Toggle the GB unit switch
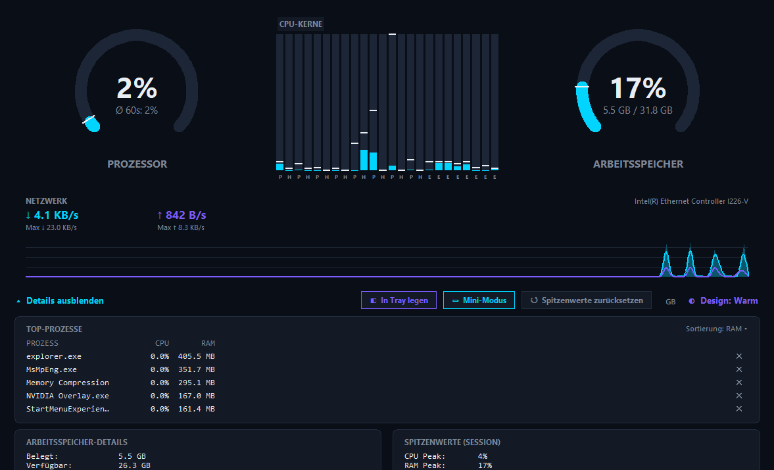The width and height of the screenshot is (774, 470). (670, 301)
